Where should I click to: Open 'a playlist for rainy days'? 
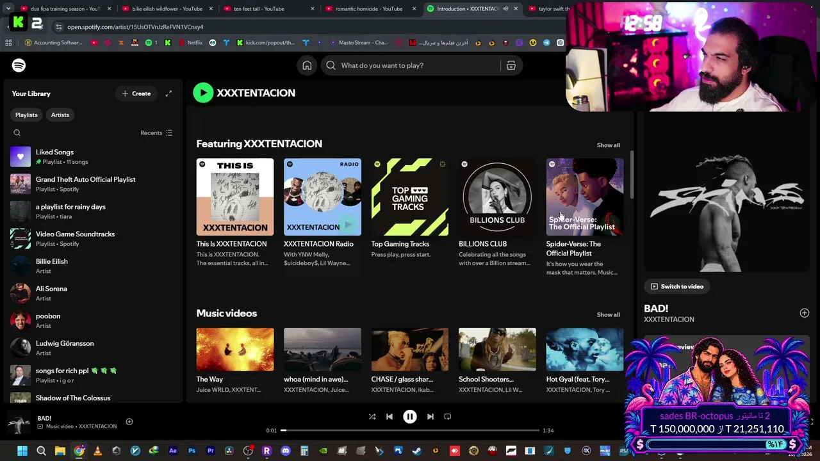coord(93,211)
